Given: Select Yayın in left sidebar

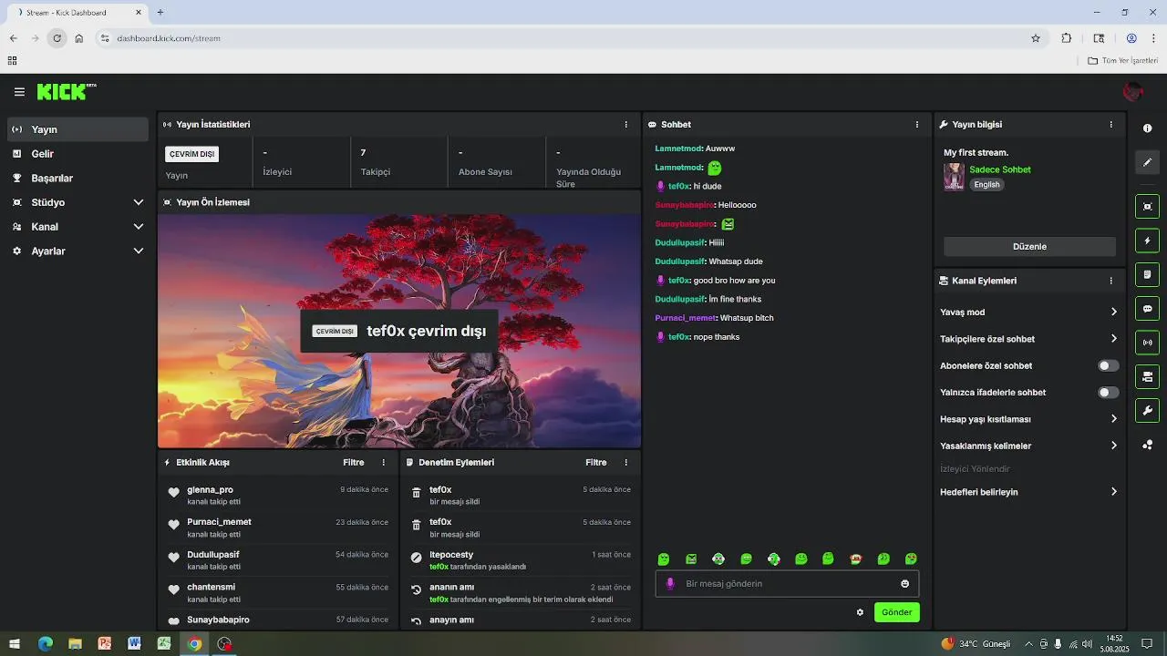Looking at the screenshot, I should pos(77,129).
